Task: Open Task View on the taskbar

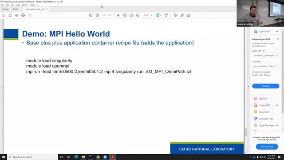Action: point(69,157)
